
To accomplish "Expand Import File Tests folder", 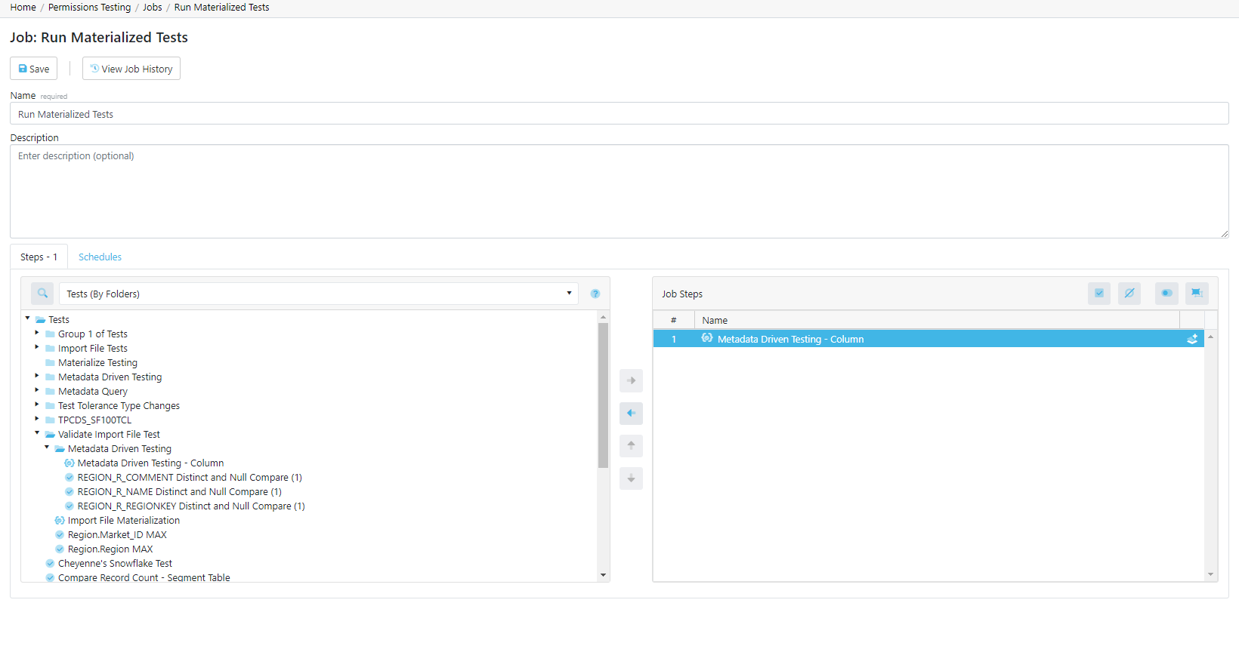I will click(37, 347).
